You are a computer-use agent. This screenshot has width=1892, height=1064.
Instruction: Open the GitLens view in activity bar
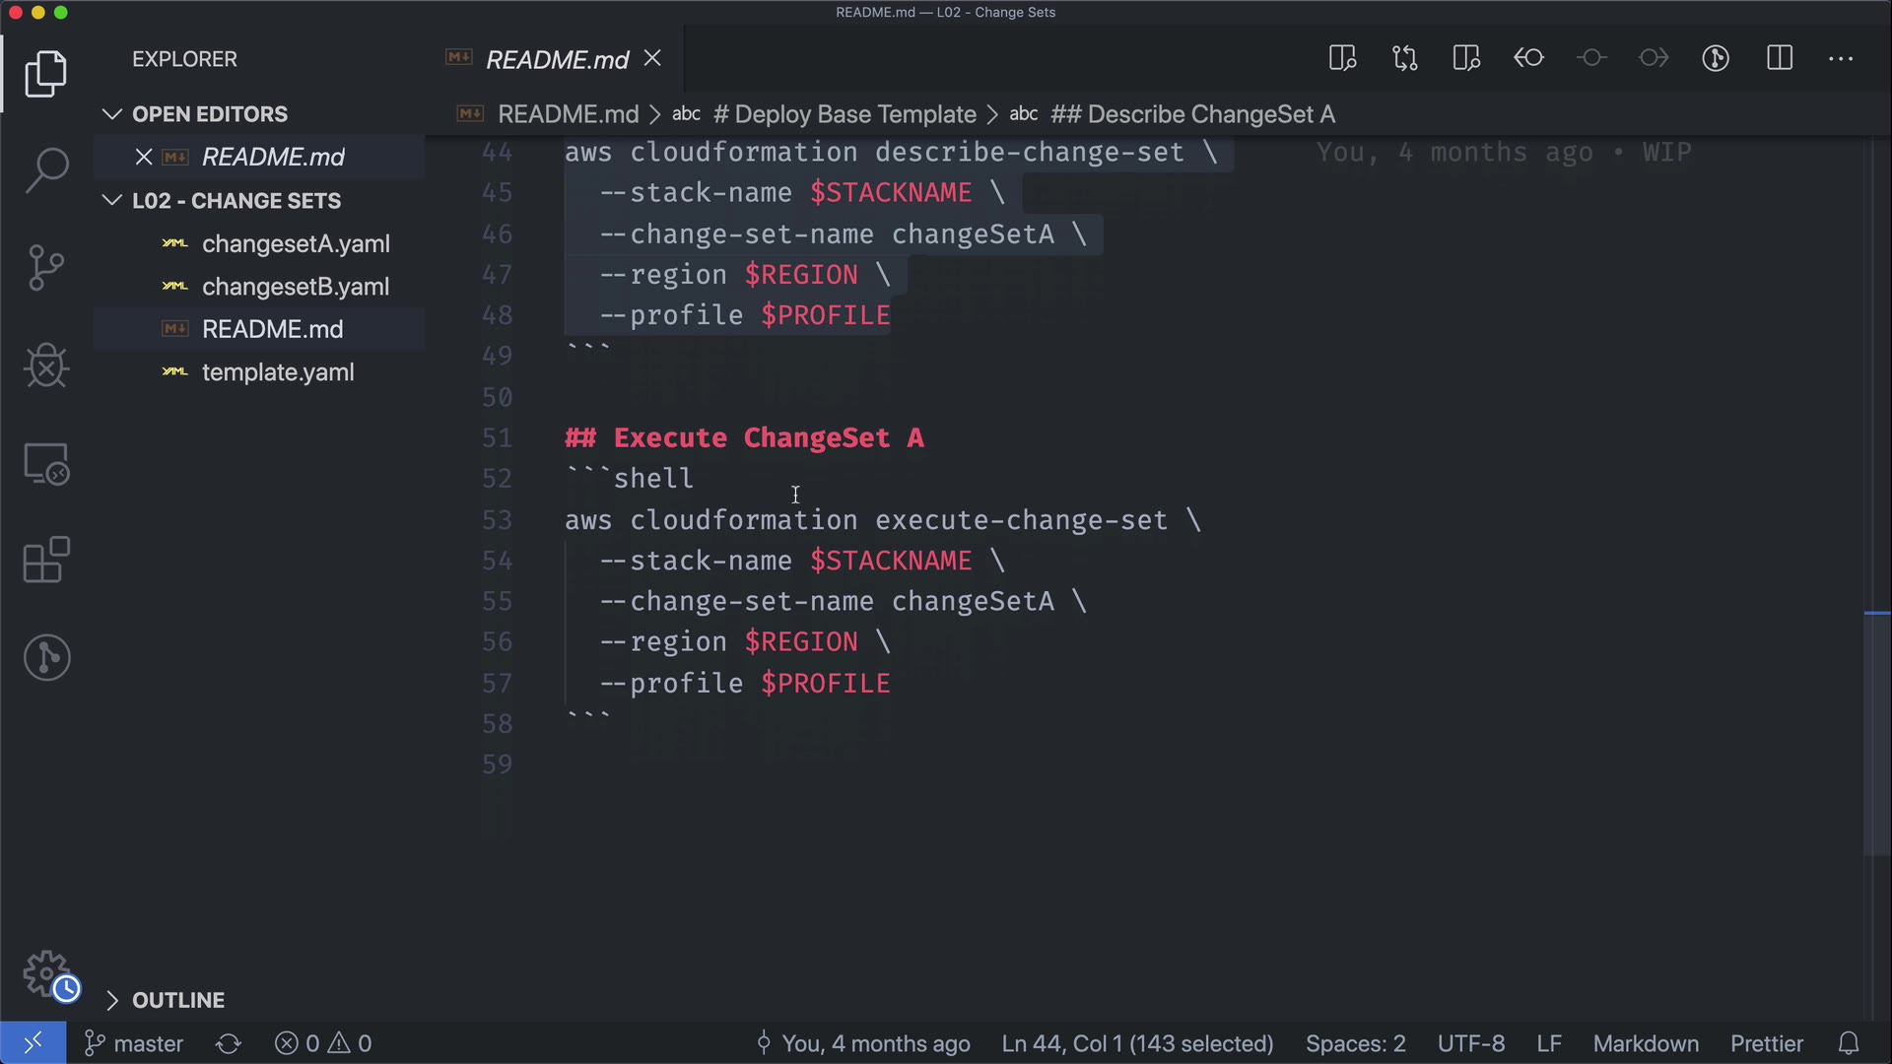pos(46,658)
